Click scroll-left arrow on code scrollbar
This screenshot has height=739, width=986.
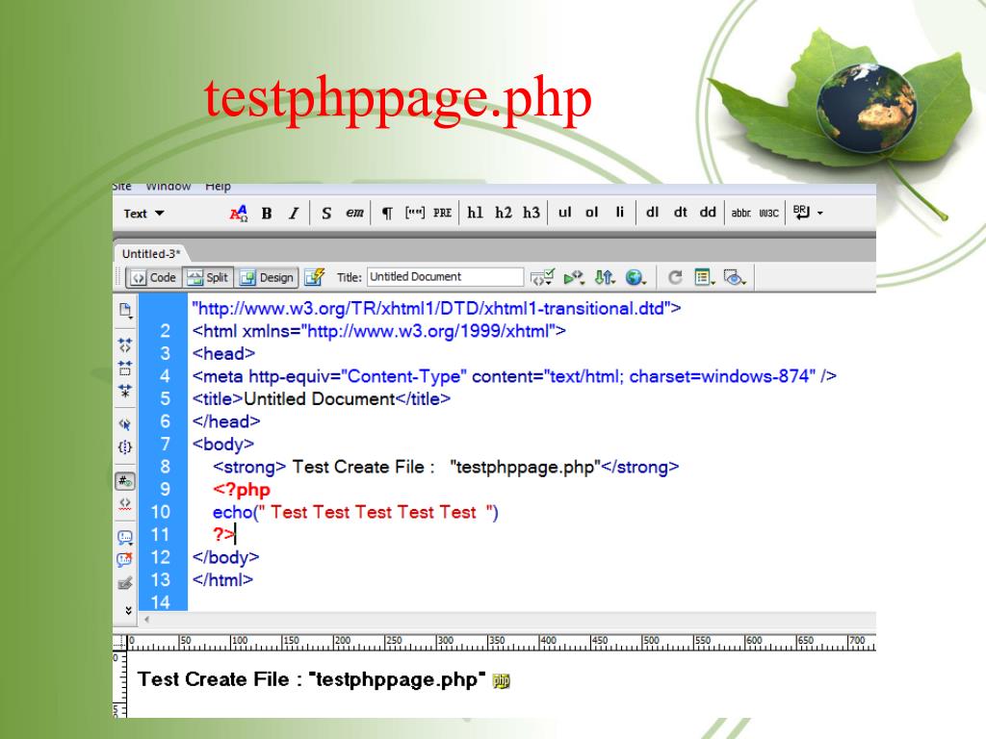(146, 620)
